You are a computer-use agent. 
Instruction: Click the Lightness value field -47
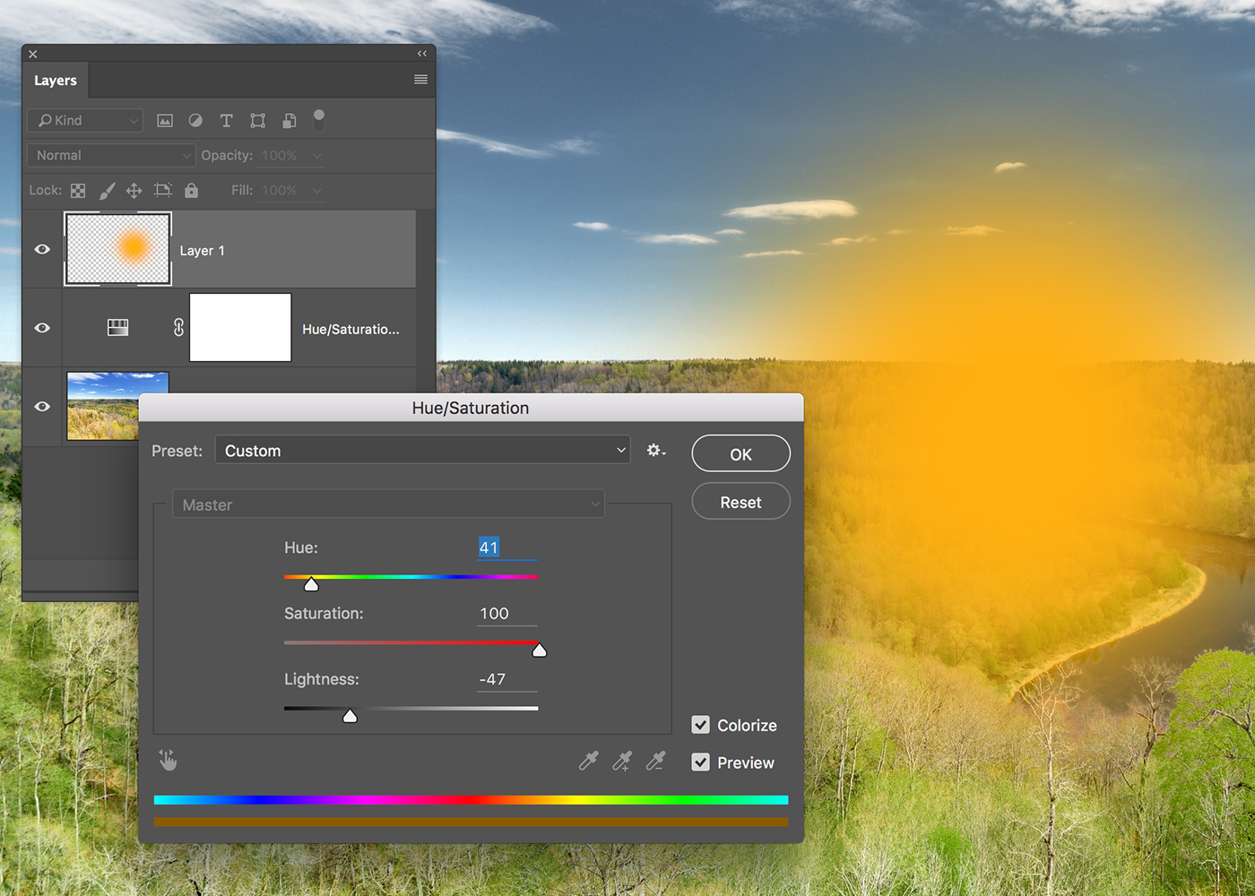pos(507,679)
